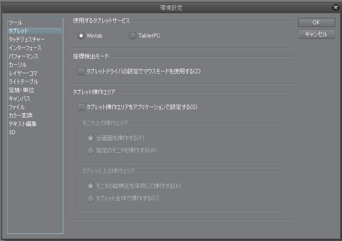The image size is (342, 241).
Task: Open the 3D category
Action: pos(35,132)
